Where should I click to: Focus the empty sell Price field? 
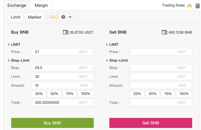pos(161,52)
